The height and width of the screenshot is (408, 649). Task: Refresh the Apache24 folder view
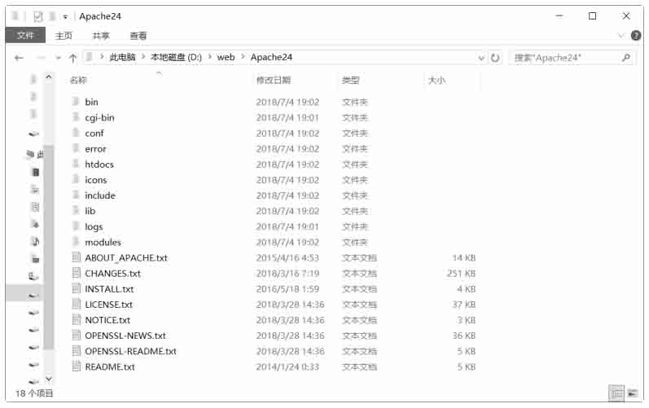click(x=495, y=58)
